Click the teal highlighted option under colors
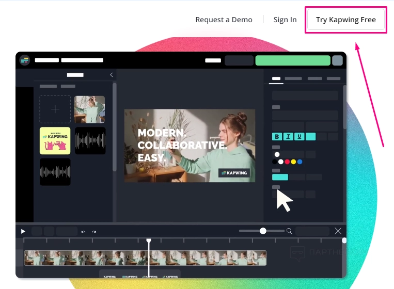394x289 pixels. point(280,177)
